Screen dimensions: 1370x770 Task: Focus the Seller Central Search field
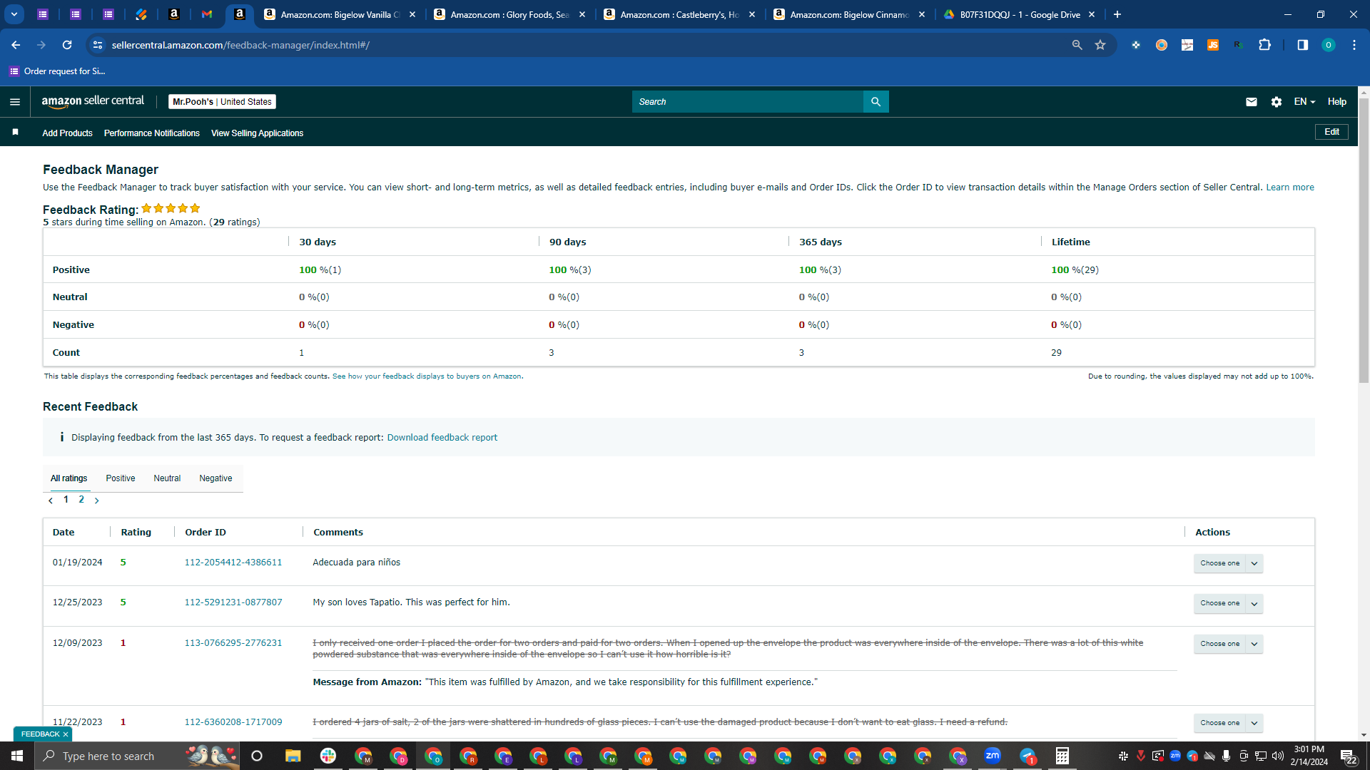747,102
